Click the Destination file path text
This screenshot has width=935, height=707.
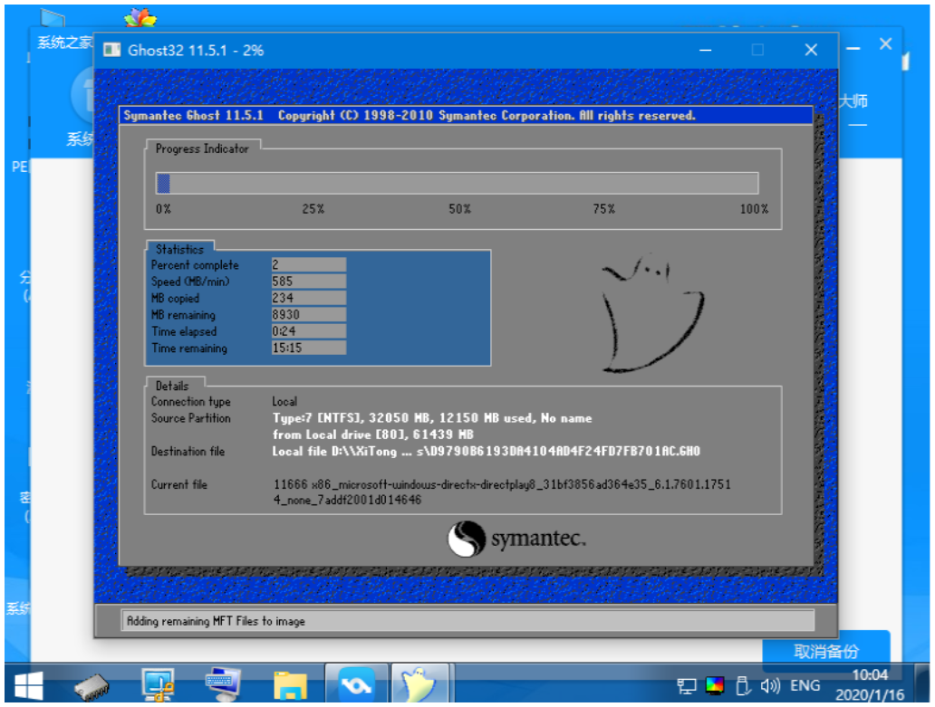(x=486, y=452)
